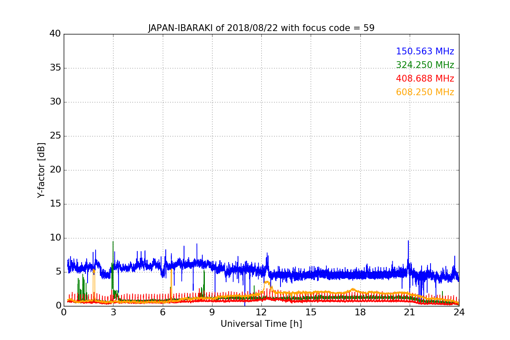
Task: Select the 324.250 MHz legend label
Action: point(425,65)
